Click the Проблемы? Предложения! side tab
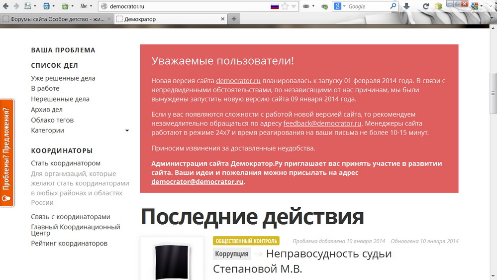Image resolution: width=497 pixels, height=280 pixels. click(x=6, y=153)
